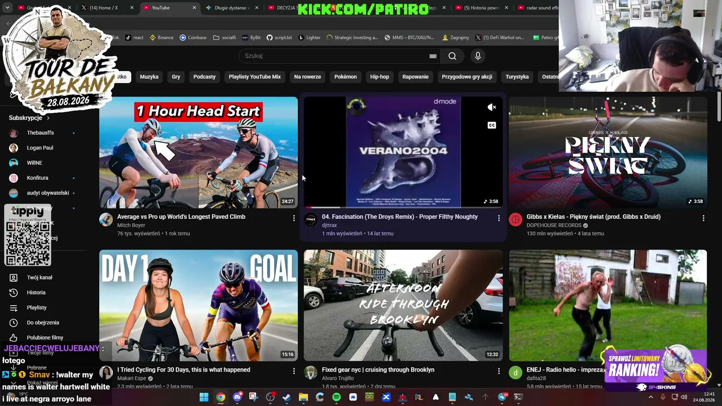Select the Gry filter chip
This screenshot has height=406, width=722.
[x=176, y=77]
